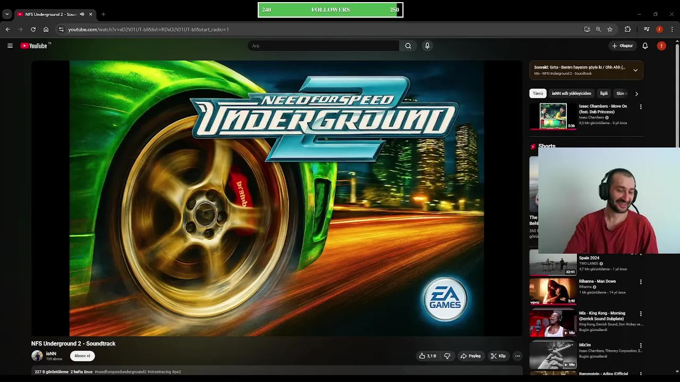Screen dimensions: 680x382
Task: Open the Spain 2024 video title
Action: click(x=589, y=258)
